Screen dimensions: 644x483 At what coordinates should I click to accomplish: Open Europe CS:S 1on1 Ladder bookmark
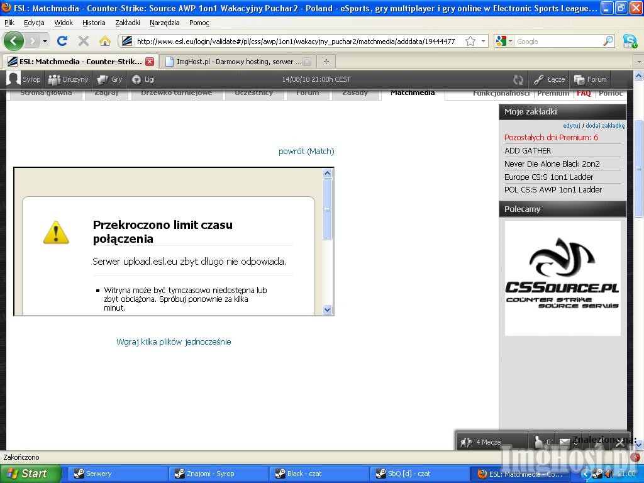548,177
